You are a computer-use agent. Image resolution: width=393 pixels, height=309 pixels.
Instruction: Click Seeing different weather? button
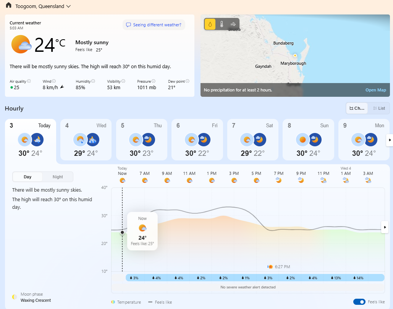click(x=154, y=25)
